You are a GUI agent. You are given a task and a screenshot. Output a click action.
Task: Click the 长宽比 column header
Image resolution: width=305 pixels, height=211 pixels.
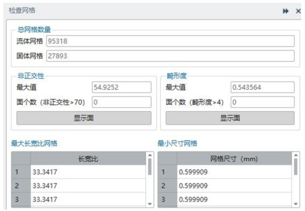tap(88, 159)
